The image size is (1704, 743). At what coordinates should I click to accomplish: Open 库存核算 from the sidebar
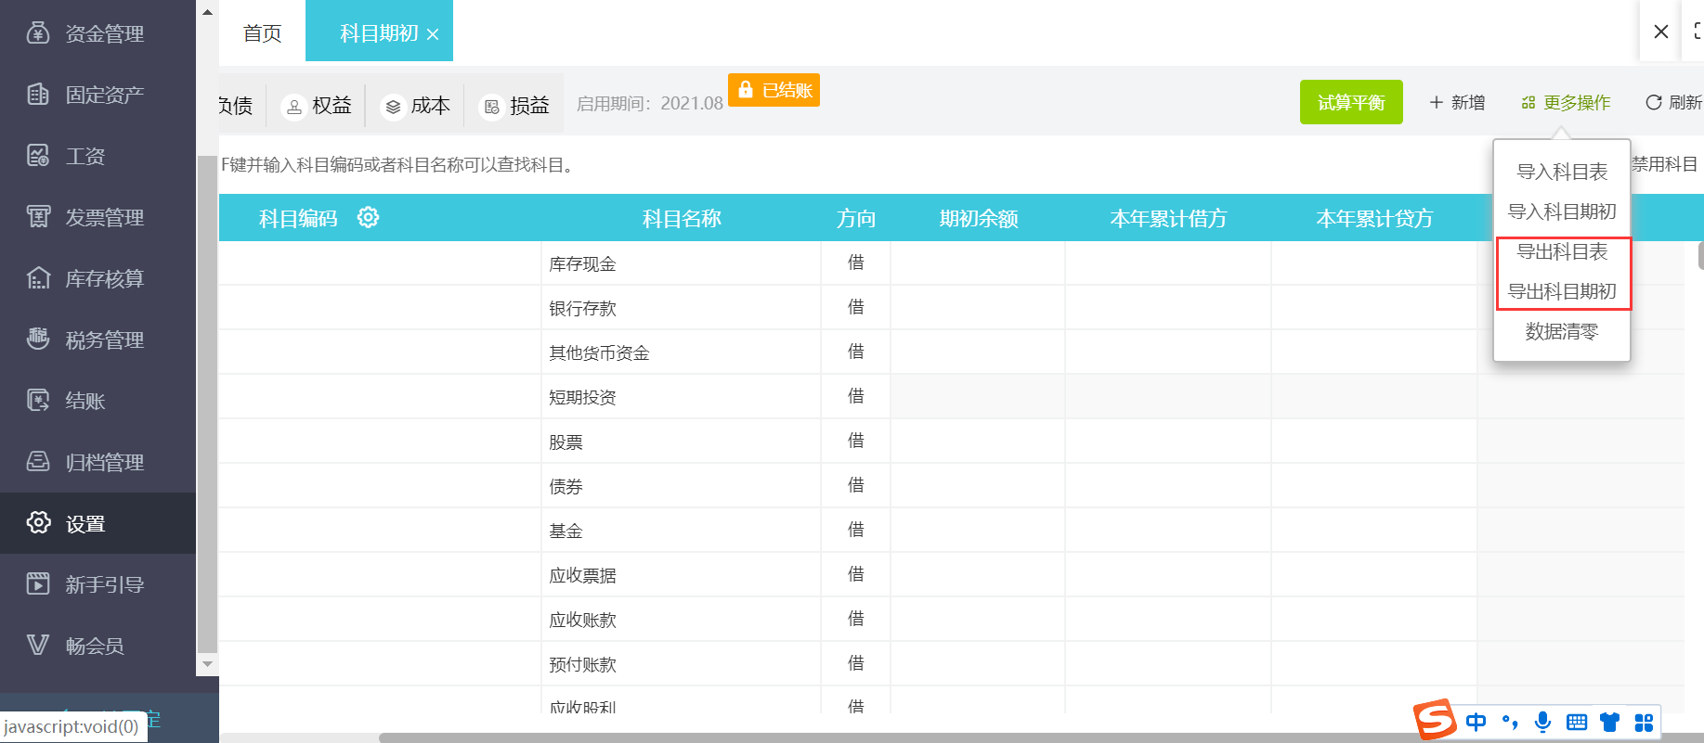103,279
